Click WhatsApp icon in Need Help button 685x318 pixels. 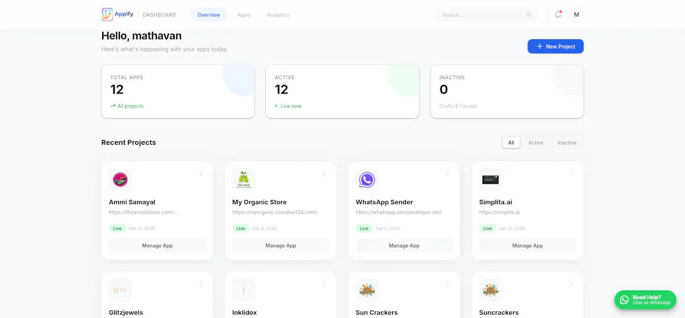tap(624, 300)
